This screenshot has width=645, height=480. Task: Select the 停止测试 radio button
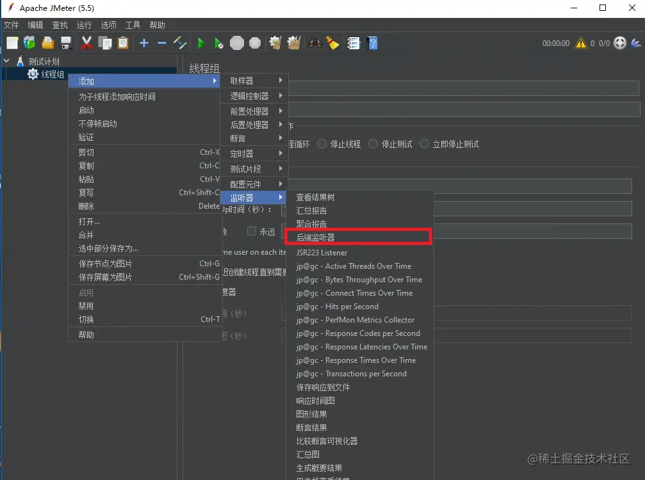(x=373, y=144)
